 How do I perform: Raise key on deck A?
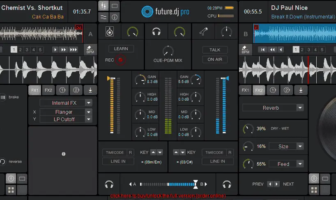[x=154, y=152]
